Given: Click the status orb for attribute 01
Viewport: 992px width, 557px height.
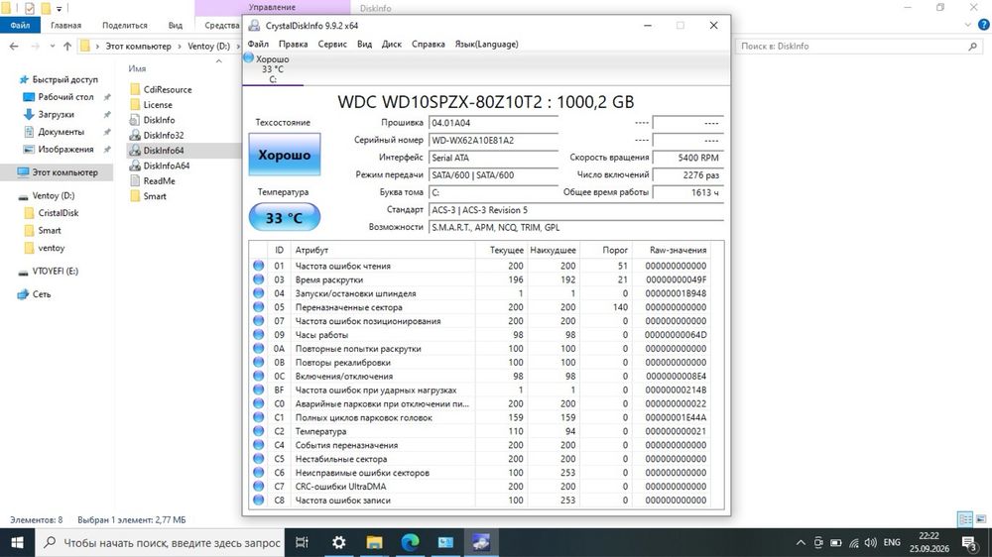Looking at the screenshot, I should point(258,266).
